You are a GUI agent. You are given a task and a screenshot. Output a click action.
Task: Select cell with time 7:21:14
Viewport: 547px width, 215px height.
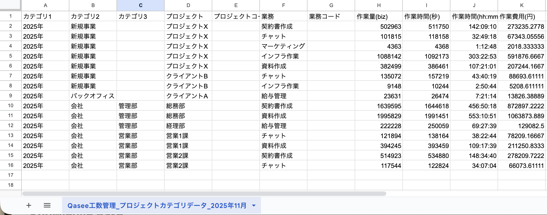tap(474, 96)
